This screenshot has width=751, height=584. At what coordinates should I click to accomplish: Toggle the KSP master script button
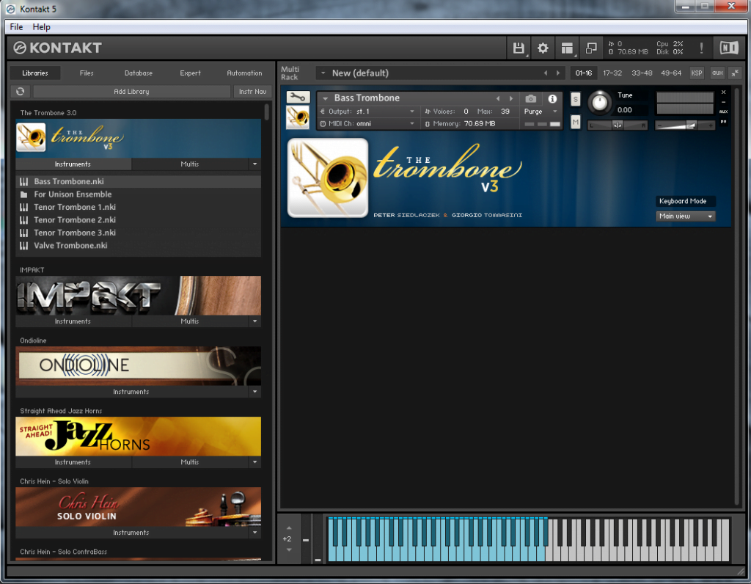click(x=697, y=73)
